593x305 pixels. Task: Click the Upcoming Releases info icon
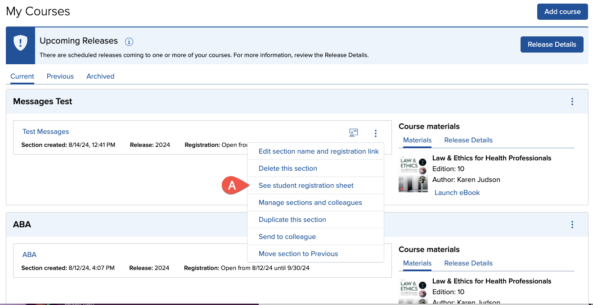pos(129,42)
